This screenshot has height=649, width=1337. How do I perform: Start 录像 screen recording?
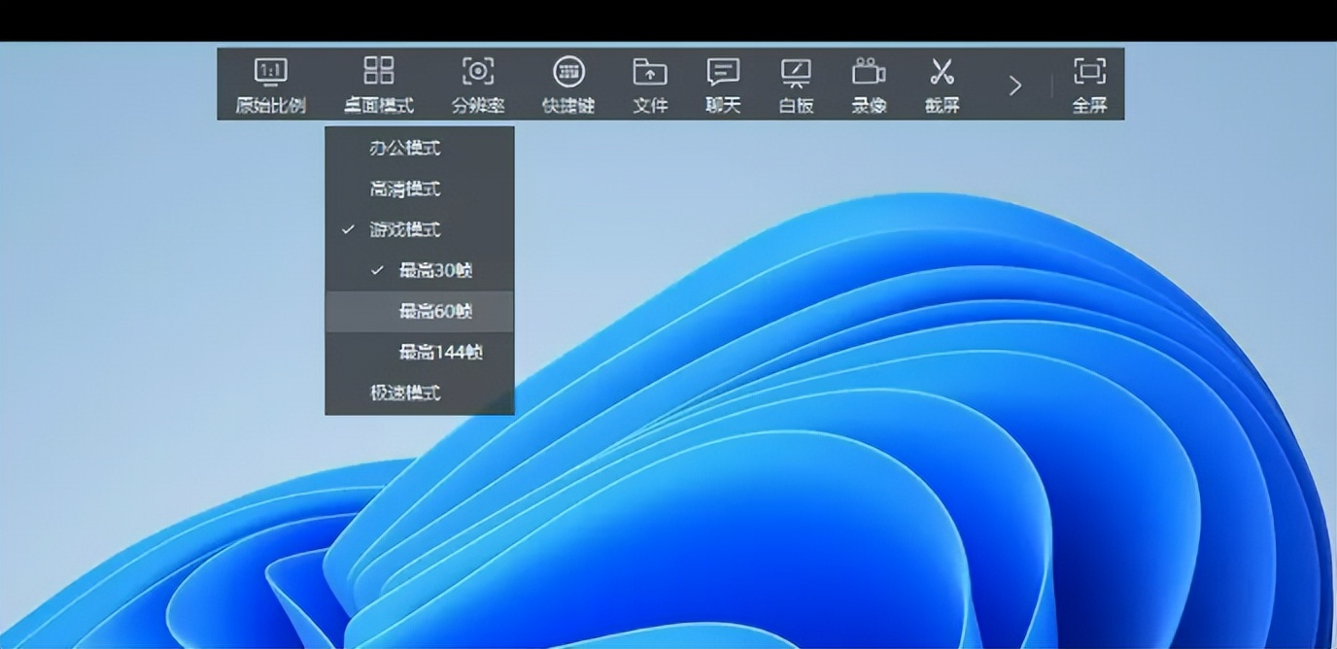coord(869,85)
